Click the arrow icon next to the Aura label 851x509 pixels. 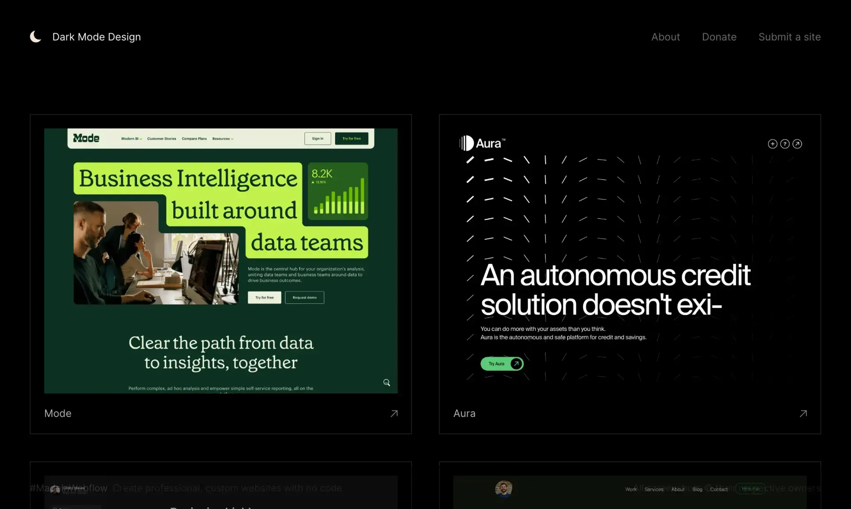[x=803, y=413]
